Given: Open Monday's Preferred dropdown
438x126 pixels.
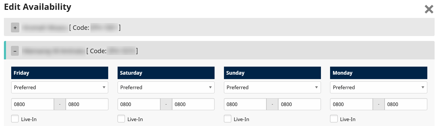Looking at the screenshot, I should 378,87.
